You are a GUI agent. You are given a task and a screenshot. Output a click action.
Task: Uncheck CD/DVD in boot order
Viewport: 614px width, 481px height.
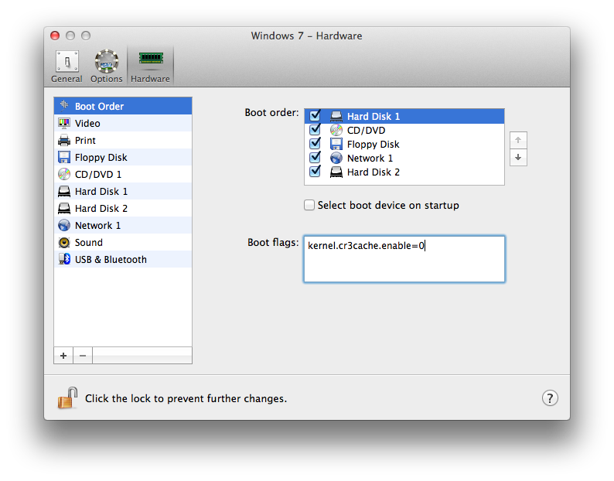click(x=316, y=130)
